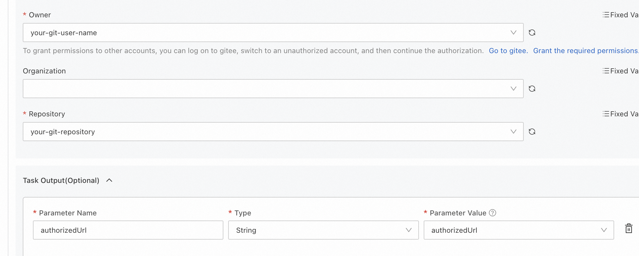Refresh the Owner list
This screenshot has width=639, height=256.
click(x=532, y=33)
